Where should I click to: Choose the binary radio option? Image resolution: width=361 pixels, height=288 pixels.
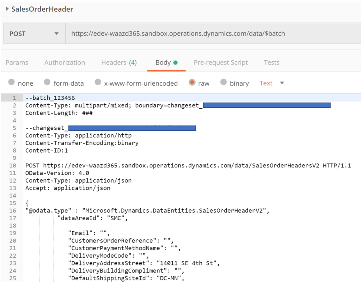click(x=224, y=83)
